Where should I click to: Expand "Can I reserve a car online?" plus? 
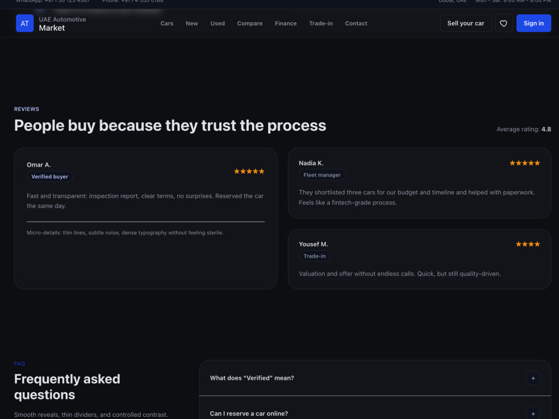click(533, 413)
